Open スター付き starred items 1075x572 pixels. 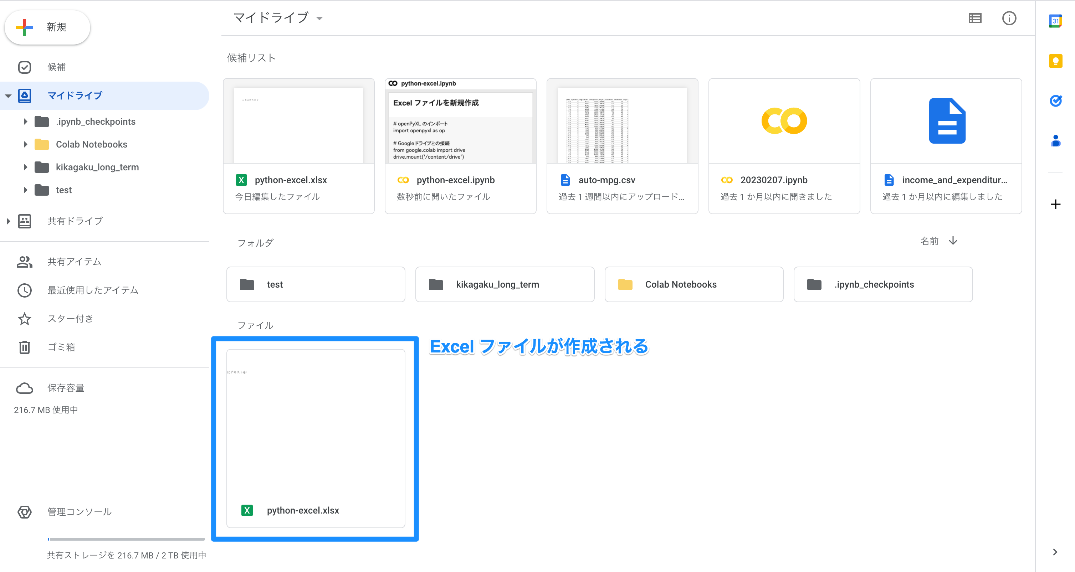(70, 318)
